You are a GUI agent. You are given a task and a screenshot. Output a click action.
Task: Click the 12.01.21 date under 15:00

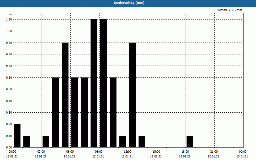pos(156,156)
